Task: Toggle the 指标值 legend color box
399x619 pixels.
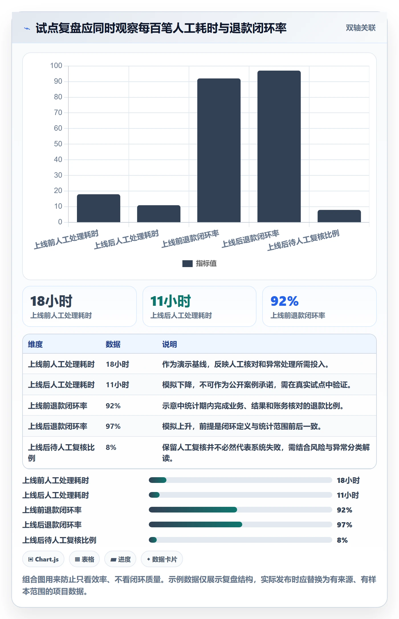Action: (x=187, y=264)
